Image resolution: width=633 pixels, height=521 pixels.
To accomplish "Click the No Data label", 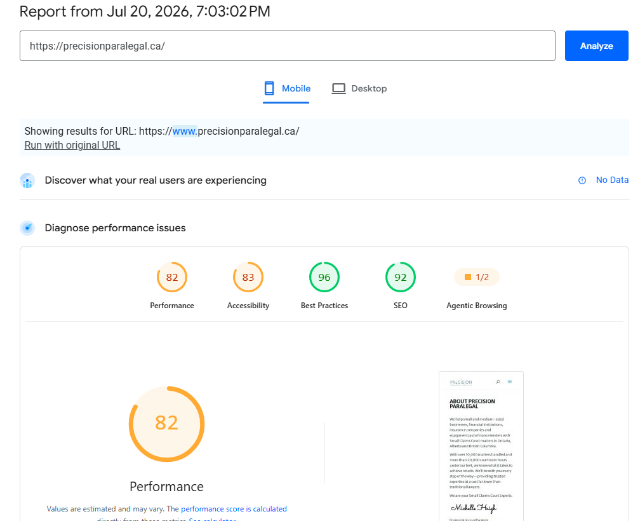I will (x=612, y=180).
